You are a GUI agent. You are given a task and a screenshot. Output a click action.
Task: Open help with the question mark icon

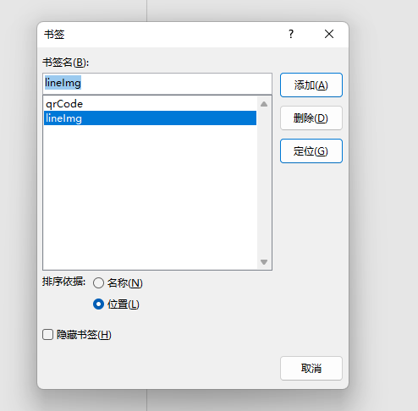coord(291,34)
